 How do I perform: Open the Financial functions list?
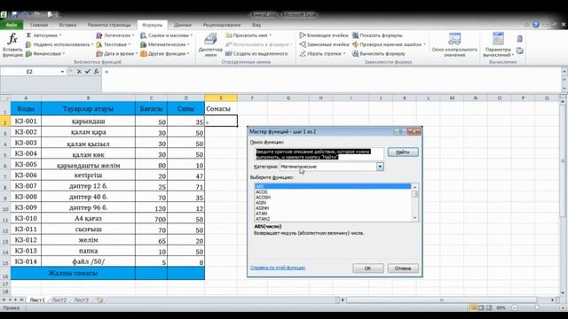[45, 53]
